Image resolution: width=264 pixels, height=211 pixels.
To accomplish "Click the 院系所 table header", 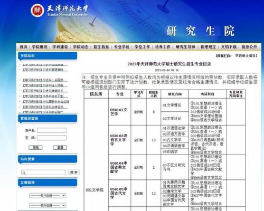I will [96, 94].
